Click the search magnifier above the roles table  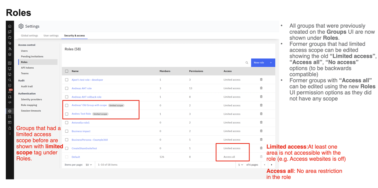[x=247, y=63]
